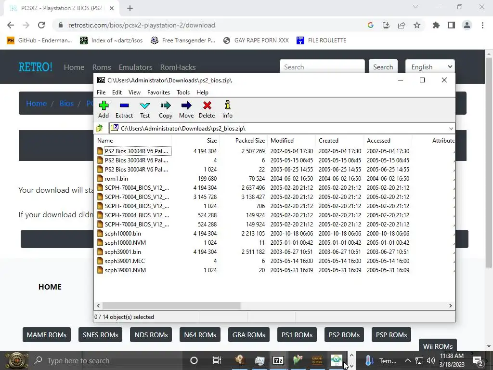Click the Chrome address bar URL
493x370 pixels.
tap(142, 25)
